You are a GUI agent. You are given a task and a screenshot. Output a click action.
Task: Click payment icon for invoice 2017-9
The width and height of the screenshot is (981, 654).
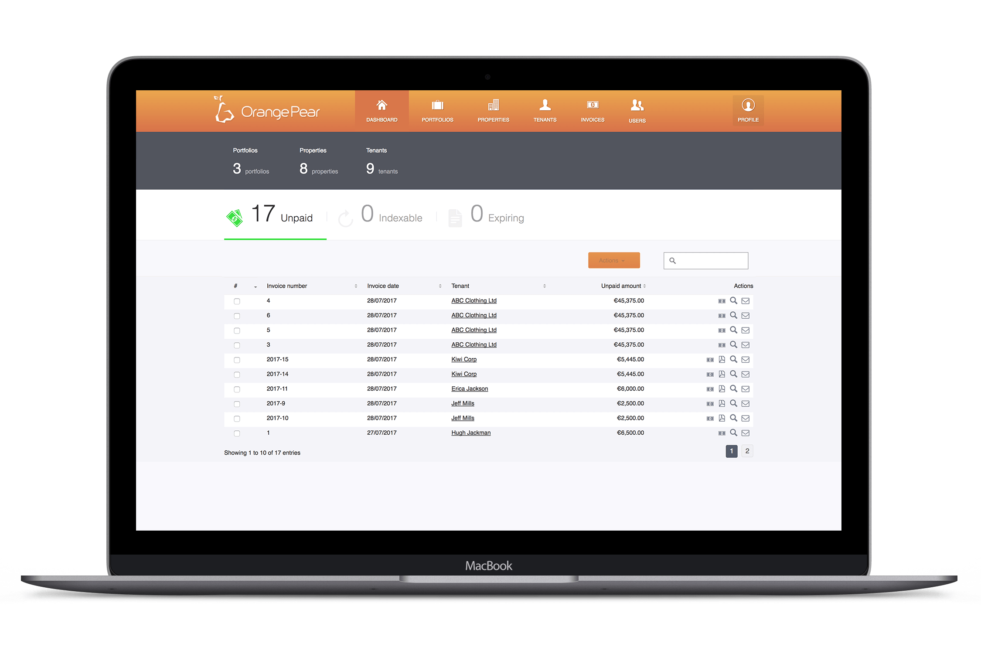[x=710, y=404]
